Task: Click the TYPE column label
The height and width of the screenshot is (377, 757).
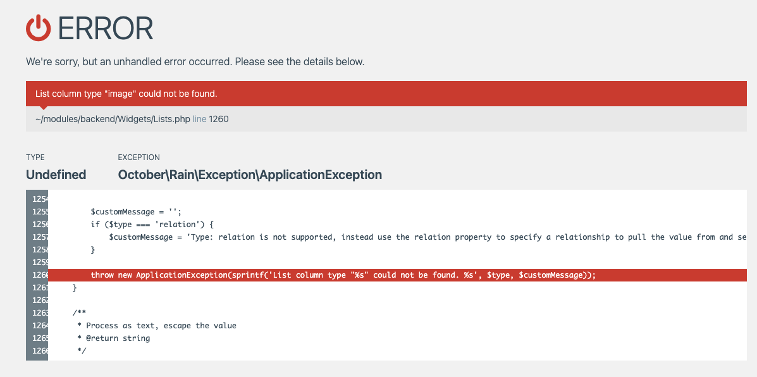Action: (35, 158)
